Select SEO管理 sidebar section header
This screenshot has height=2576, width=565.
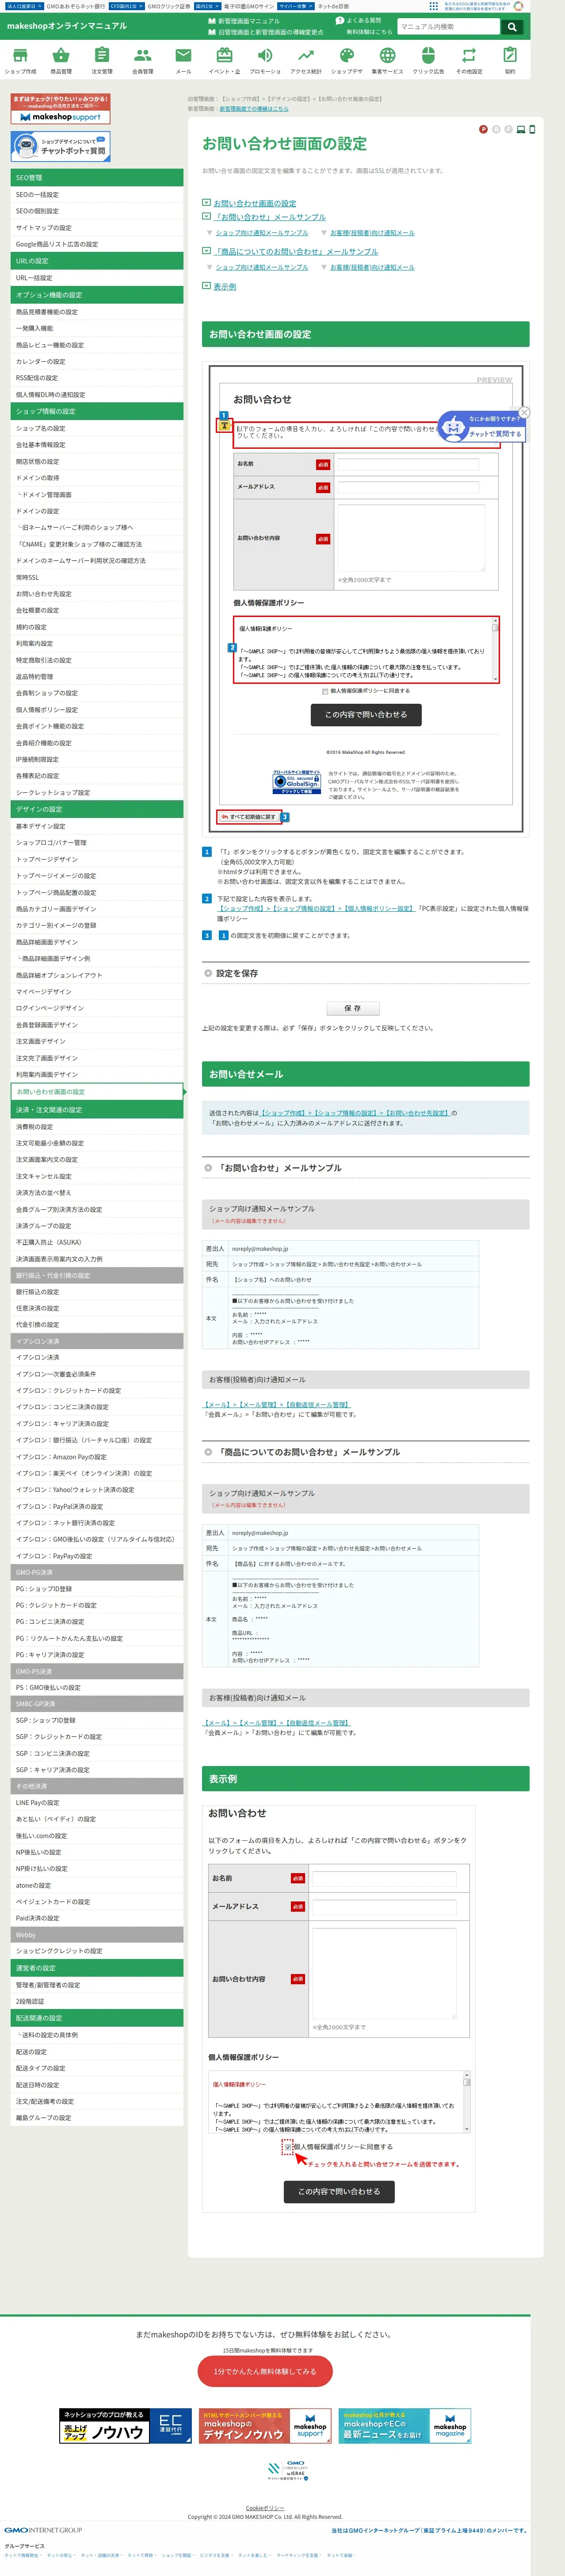97,178
